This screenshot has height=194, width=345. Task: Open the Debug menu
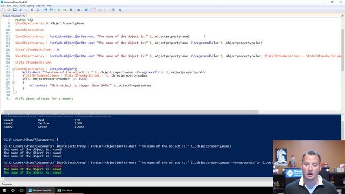click(31, 6)
